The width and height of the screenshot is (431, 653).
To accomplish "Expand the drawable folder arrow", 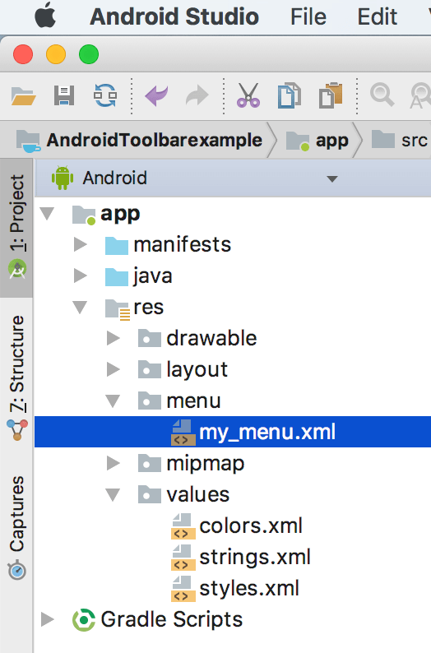I will pos(113,338).
